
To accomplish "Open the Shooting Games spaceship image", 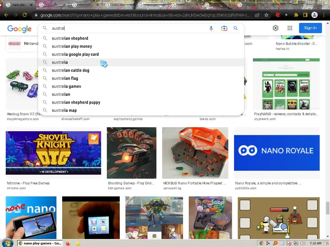I will point(131,153).
